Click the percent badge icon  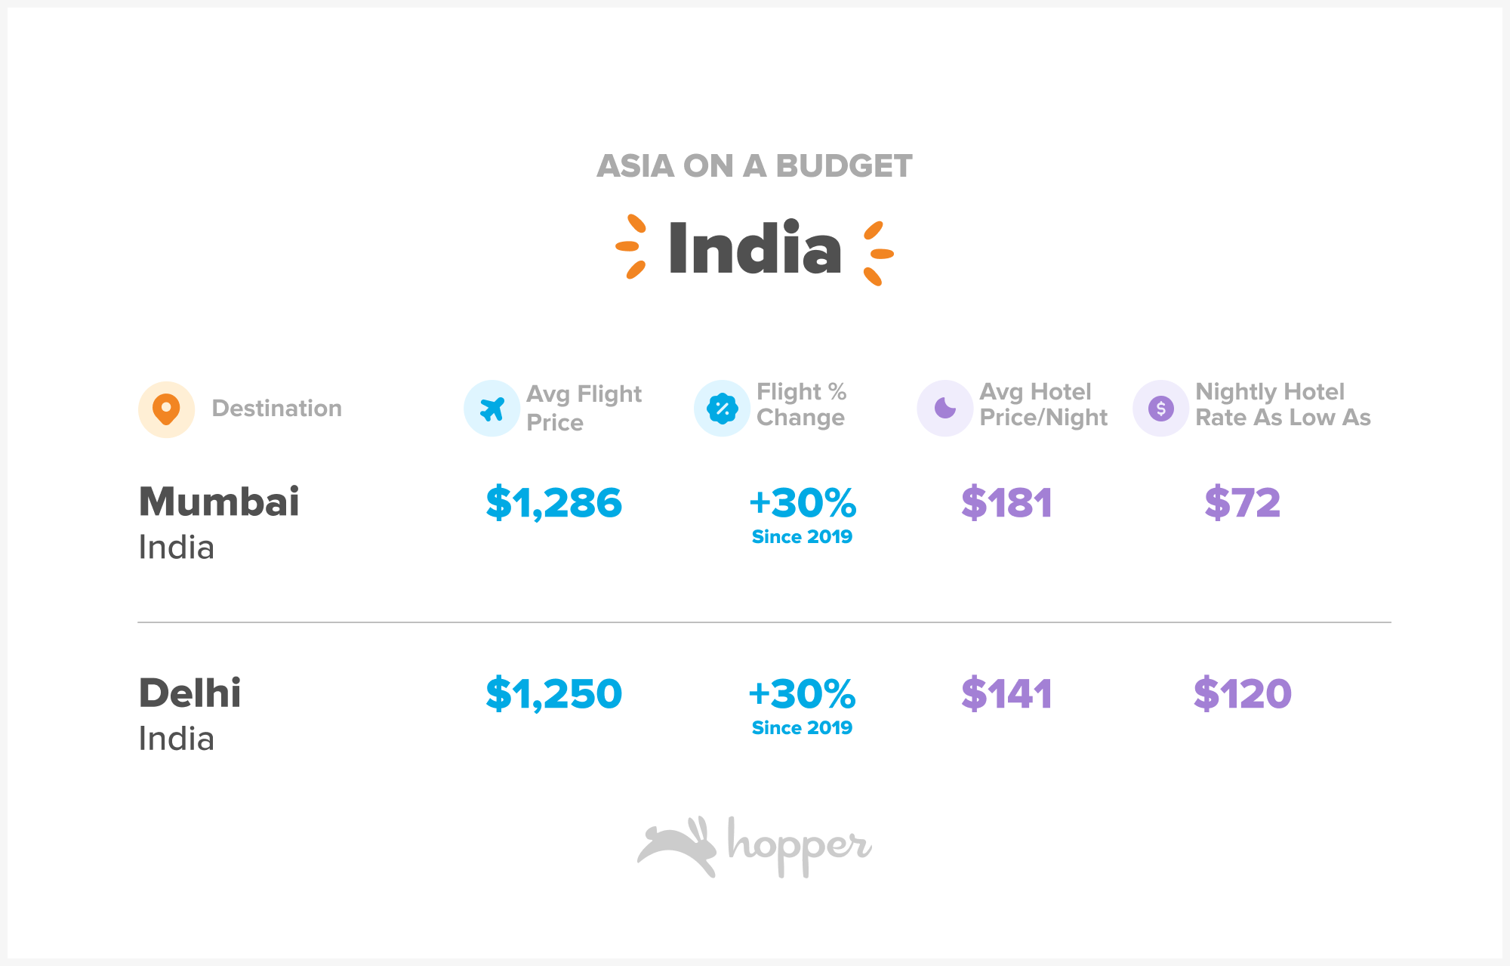click(x=722, y=409)
